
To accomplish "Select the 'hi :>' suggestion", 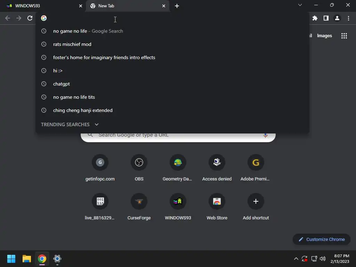I will (x=172, y=71).
